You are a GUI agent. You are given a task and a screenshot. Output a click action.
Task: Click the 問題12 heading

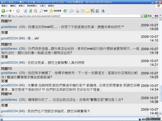[6, 44]
